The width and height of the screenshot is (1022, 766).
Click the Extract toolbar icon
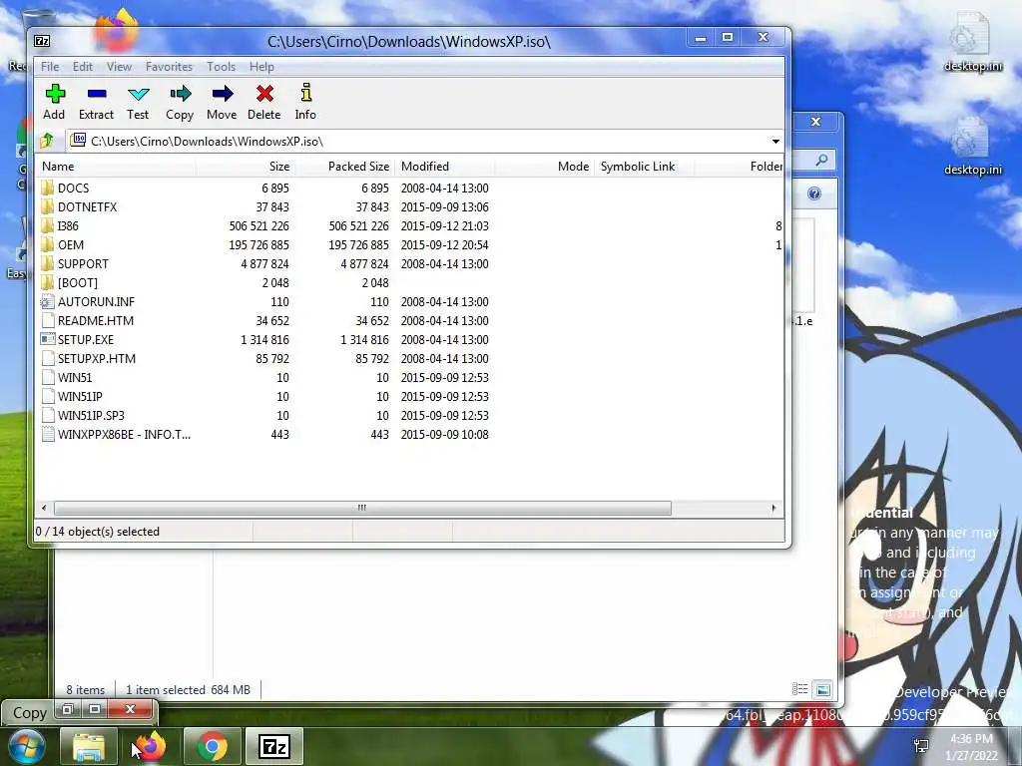[97, 94]
